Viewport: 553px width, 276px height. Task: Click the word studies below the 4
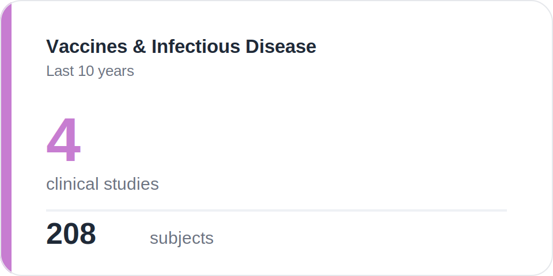tap(131, 184)
